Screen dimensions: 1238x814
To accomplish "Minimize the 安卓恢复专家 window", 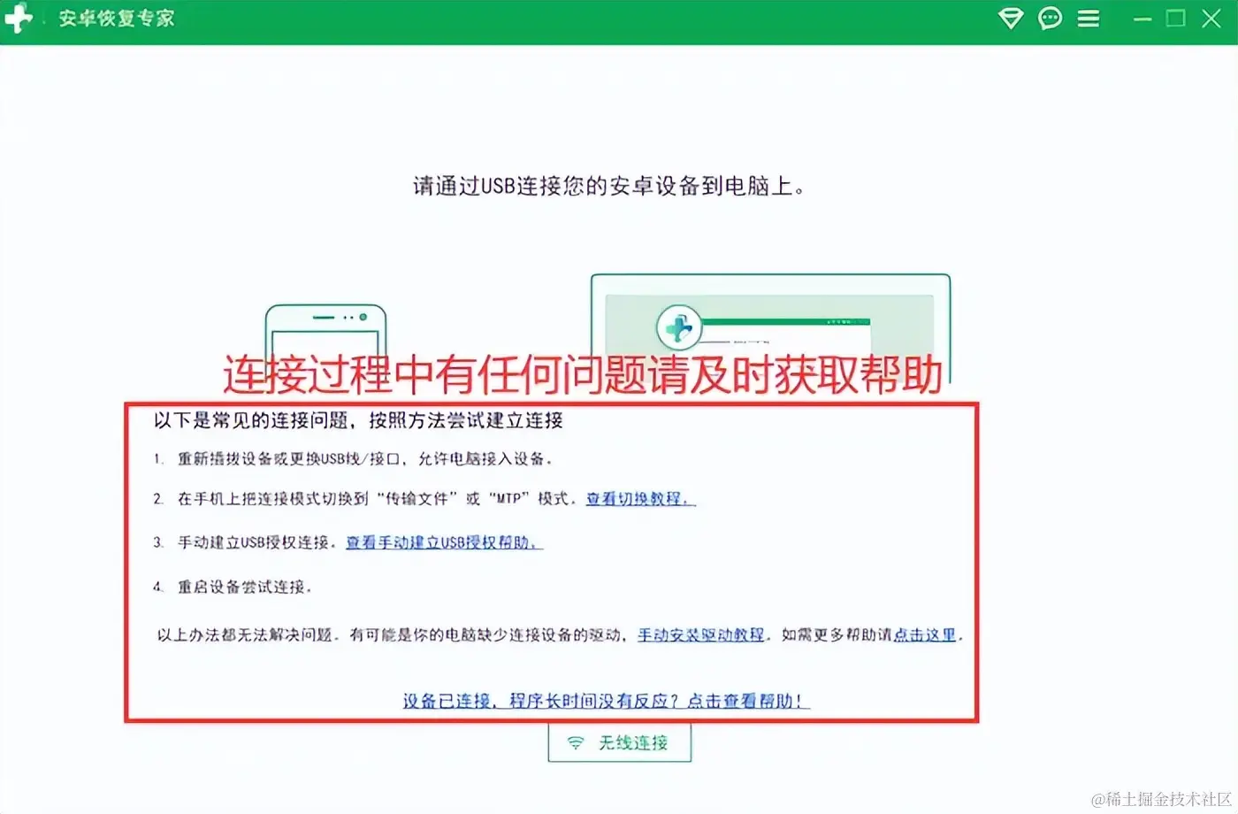I will (x=1142, y=19).
